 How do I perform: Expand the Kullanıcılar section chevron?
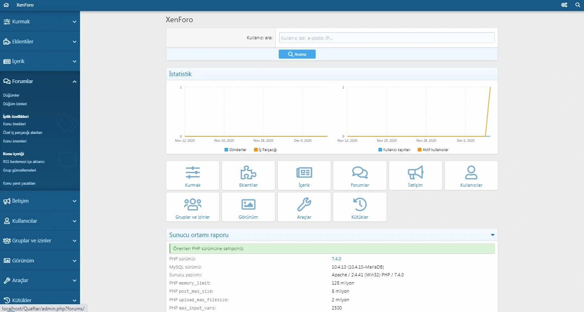[x=74, y=221]
